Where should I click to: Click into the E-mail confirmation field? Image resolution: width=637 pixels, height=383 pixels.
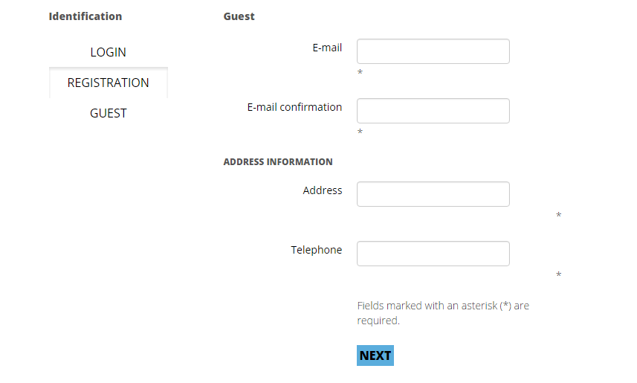[433, 111]
